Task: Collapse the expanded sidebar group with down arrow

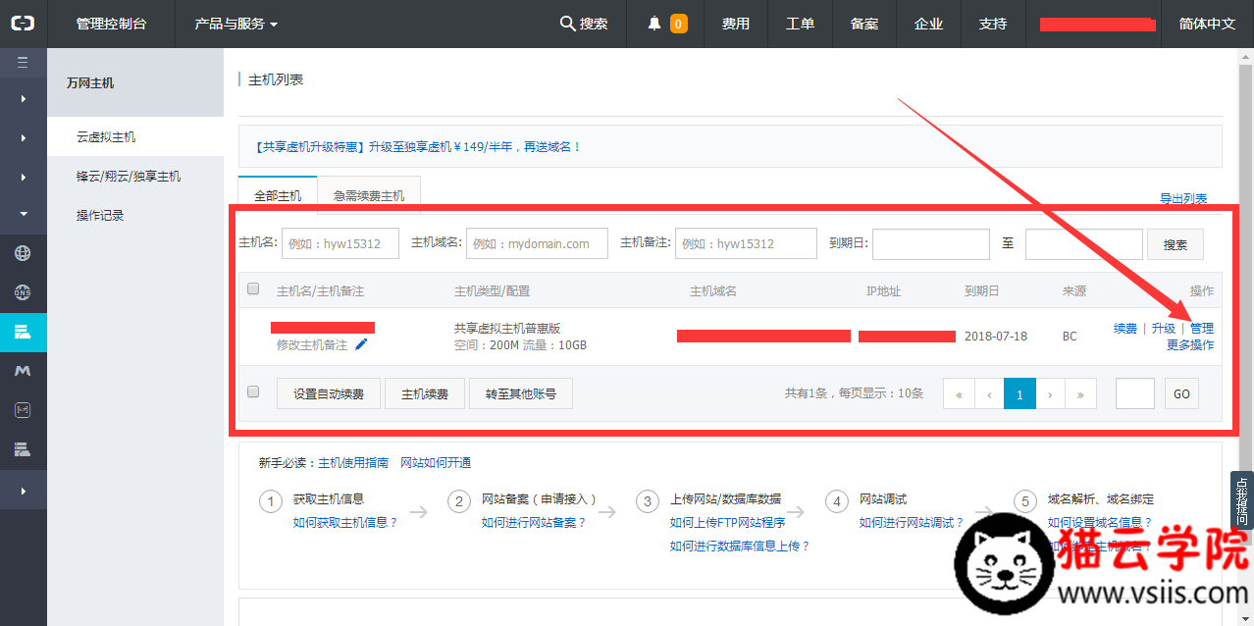Action: click(x=23, y=214)
